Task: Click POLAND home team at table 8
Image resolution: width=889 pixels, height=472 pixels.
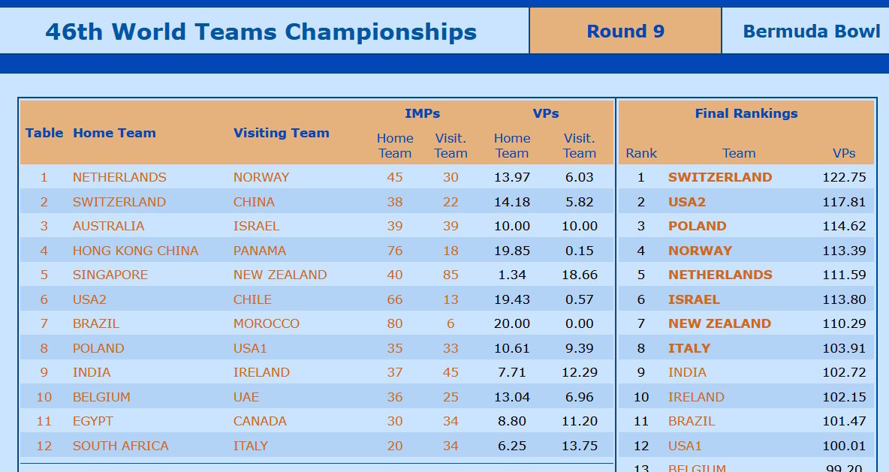Action: [98, 348]
